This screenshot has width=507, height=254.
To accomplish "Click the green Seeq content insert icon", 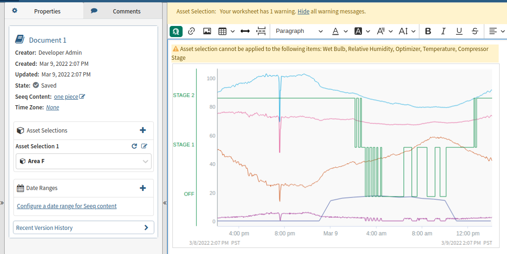I will [176, 31].
